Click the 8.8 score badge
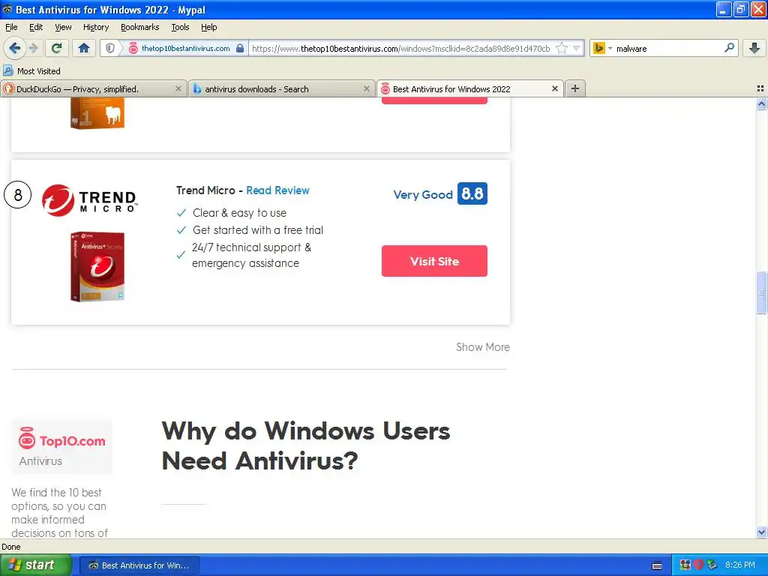Viewport: 768px width, 576px height. coord(472,193)
